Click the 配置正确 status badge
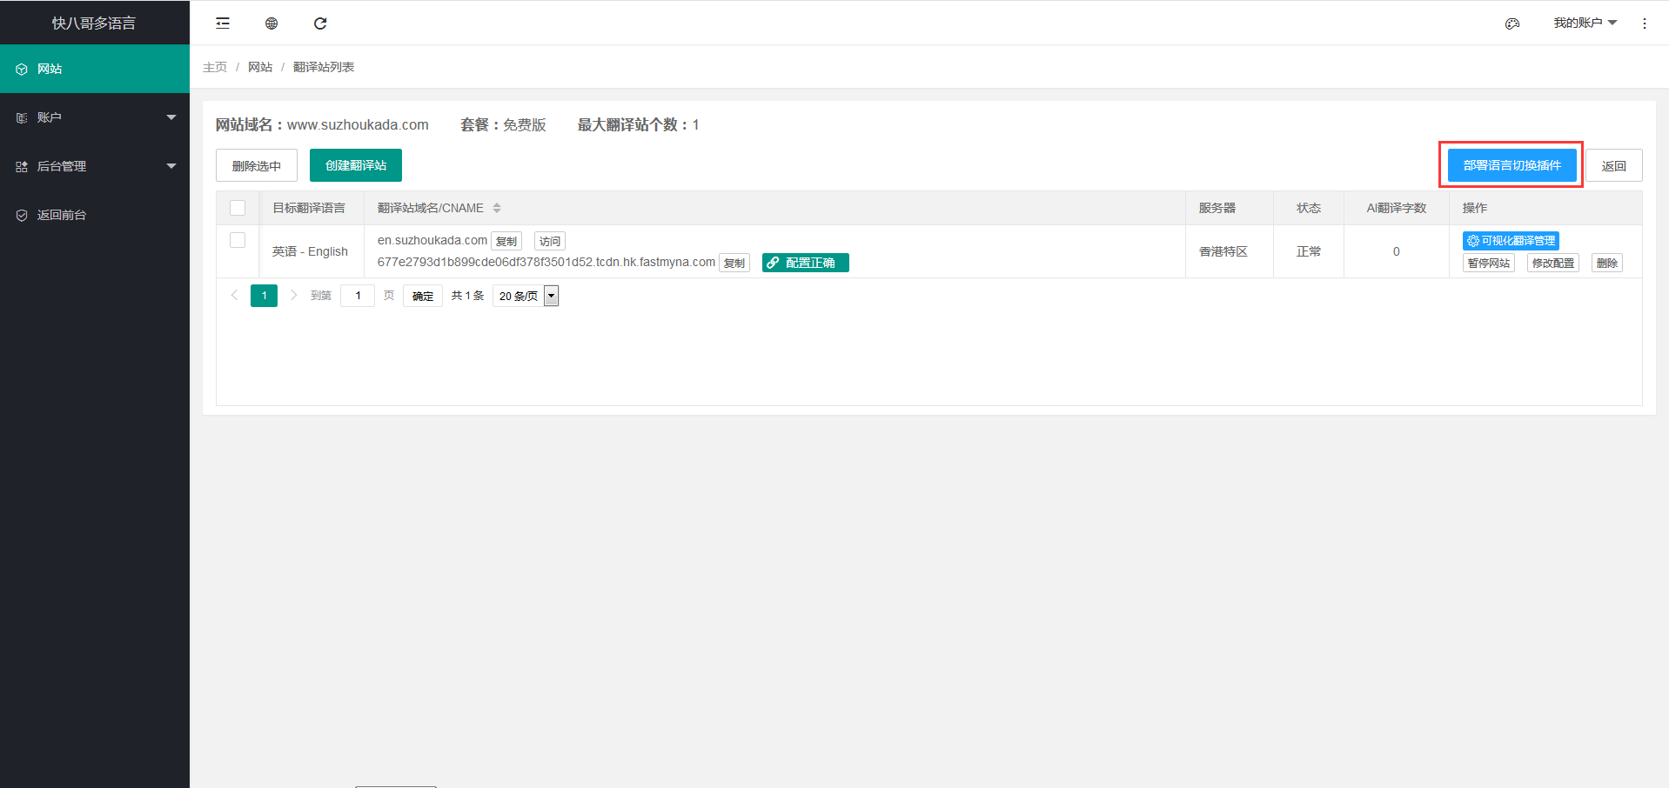Image resolution: width=1669 pixels, height=788 pixels. coord(806,263)
